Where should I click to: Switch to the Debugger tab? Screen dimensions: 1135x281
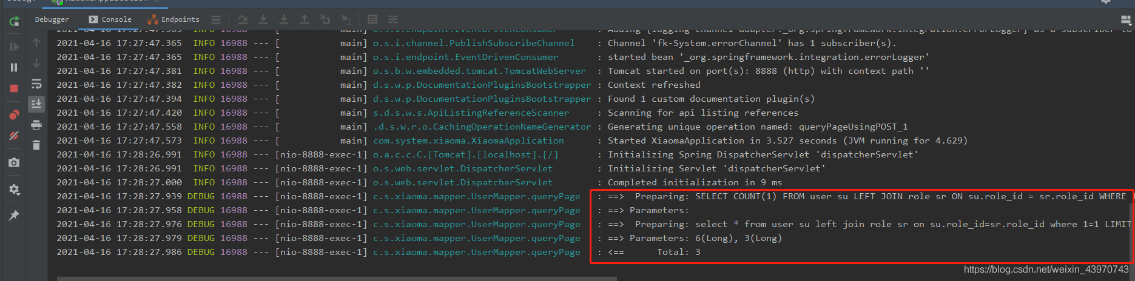(x=52, y=19)
